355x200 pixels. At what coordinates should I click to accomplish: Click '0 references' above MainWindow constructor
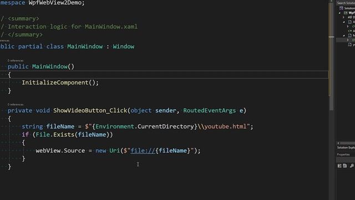(16, 61)
